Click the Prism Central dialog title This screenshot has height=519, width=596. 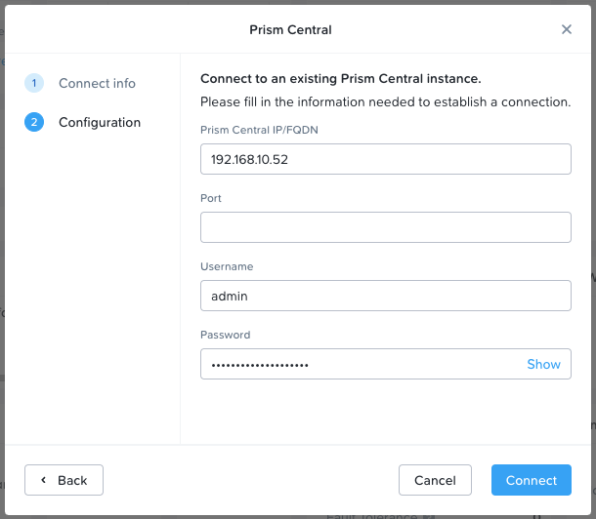[290, 29]
